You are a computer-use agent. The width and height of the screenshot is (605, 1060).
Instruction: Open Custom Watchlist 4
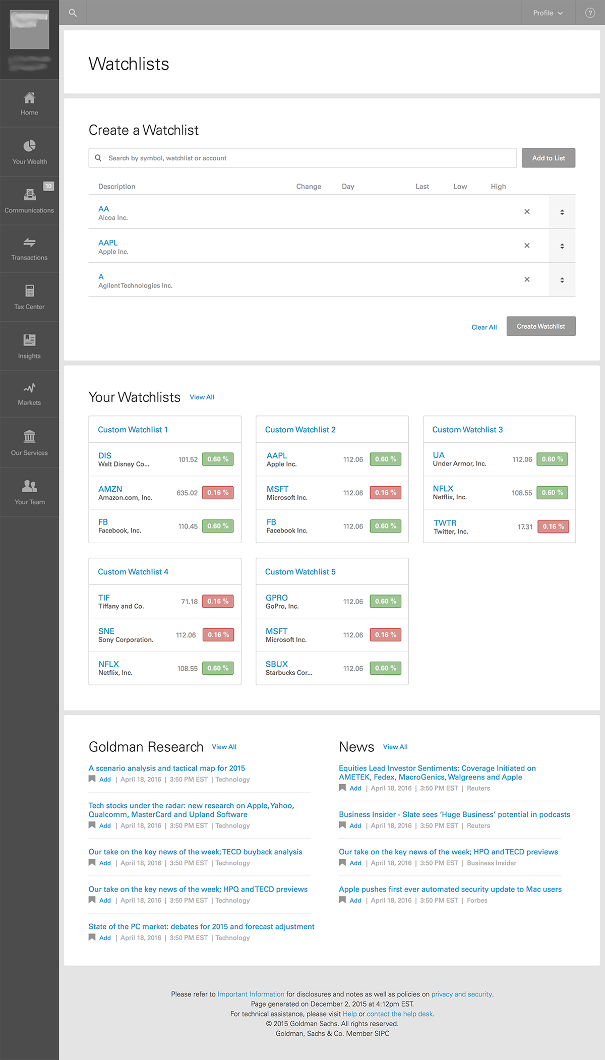coord(133,572)
